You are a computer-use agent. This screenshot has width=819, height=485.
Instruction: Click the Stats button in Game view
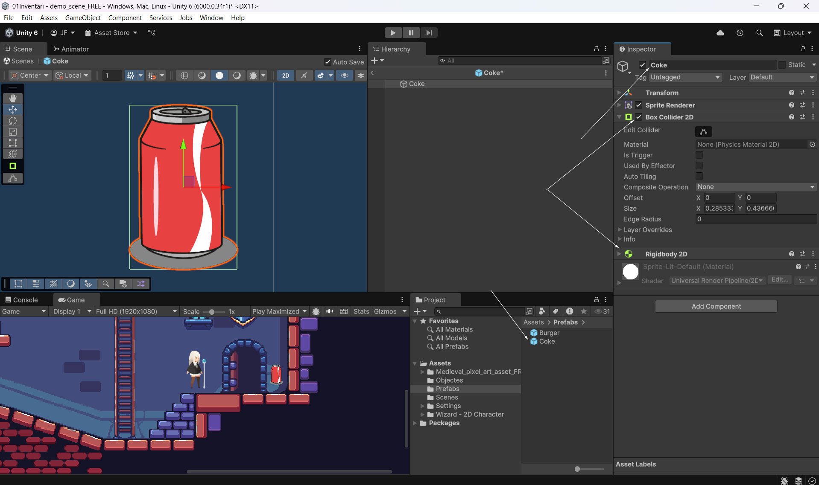[x=361, y=311]
